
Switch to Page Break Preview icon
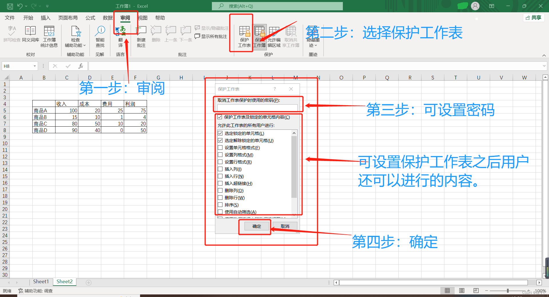(476, 291)
